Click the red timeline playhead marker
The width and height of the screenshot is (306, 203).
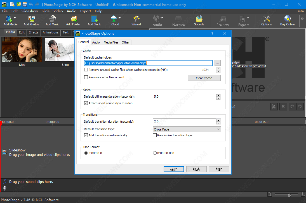(1, 123)
